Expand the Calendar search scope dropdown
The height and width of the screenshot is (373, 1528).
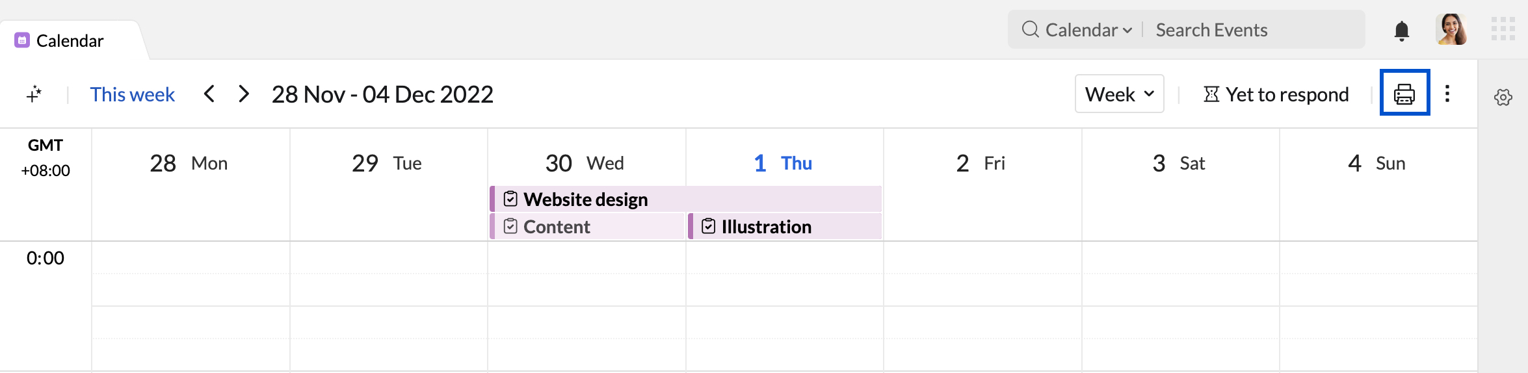(1088, 30)
